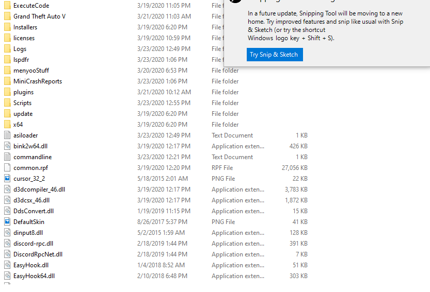The image size is (430, 292).
Task: Select the asiloader text document icon
Action: (x=7, y=135)
